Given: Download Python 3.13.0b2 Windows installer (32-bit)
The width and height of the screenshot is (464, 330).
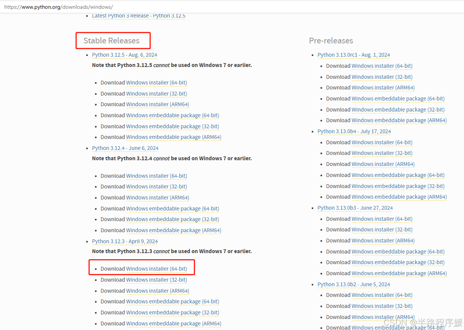Looking at the screenshot, I should 382,306.
